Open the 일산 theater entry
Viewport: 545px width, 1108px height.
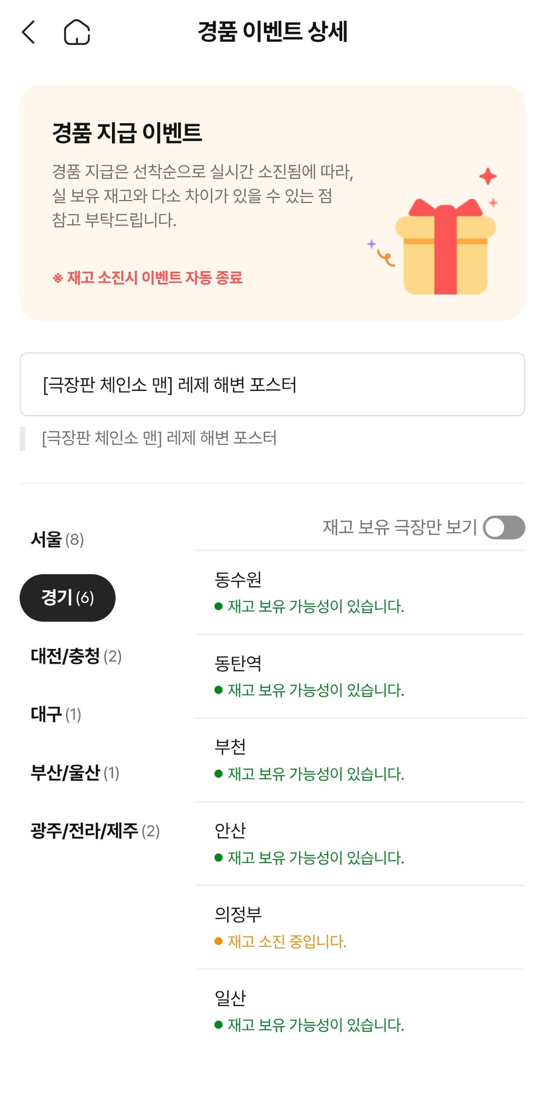tap(360, 1010)
